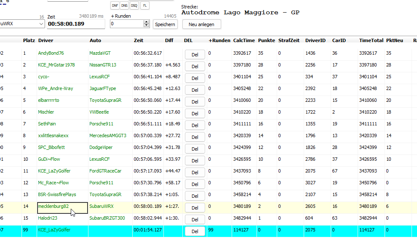Click the +Runden number input field
Image resolution: width=417 pixels, height=247 pixels.
[x=126, y=24]
